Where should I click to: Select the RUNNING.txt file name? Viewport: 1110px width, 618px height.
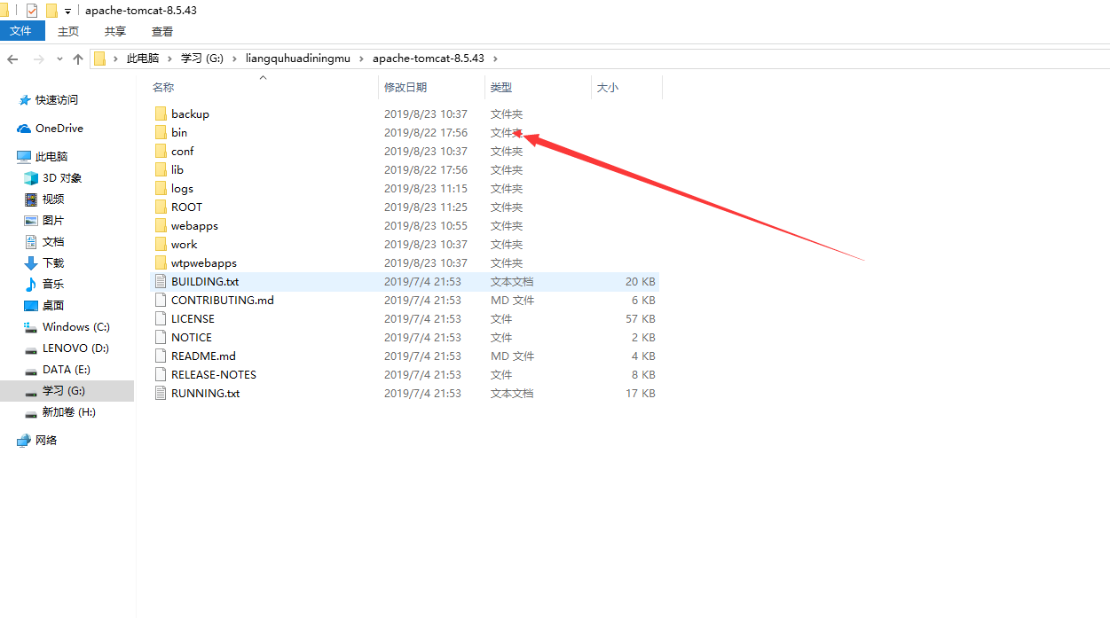(205, 393)
